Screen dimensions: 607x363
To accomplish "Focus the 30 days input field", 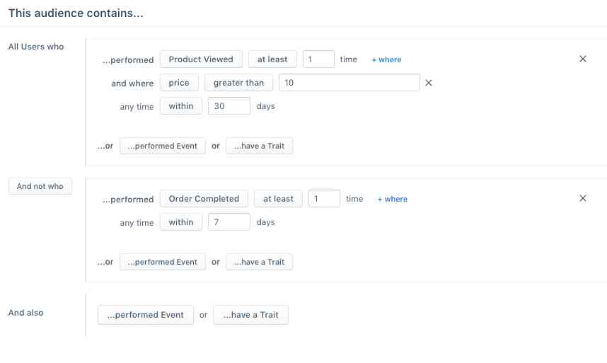I will point(229,106).
